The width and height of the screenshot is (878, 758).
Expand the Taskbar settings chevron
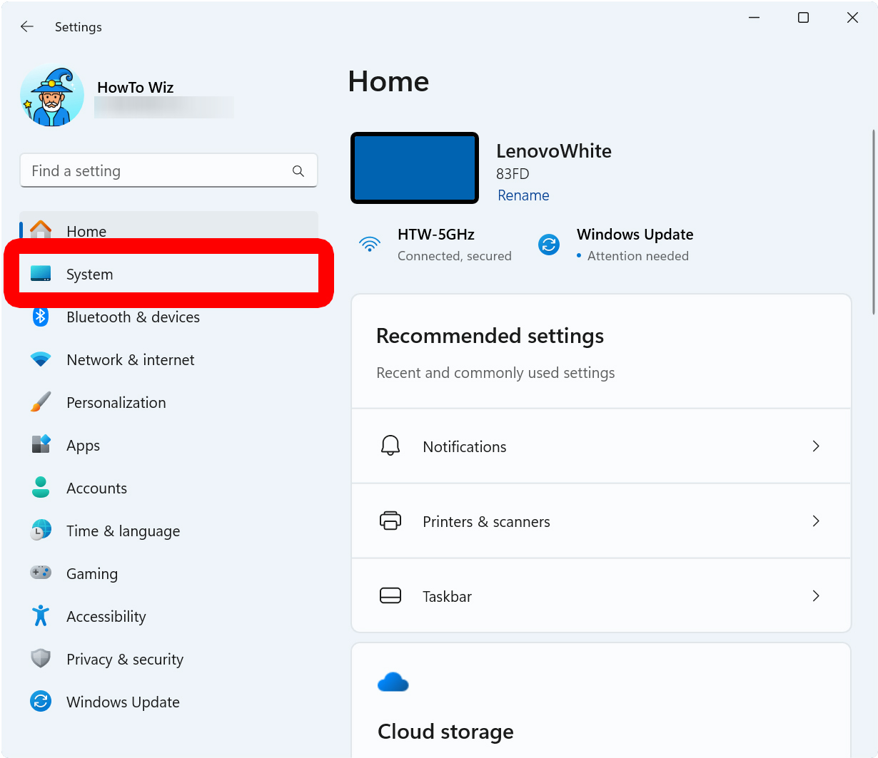tap(816, 596)
